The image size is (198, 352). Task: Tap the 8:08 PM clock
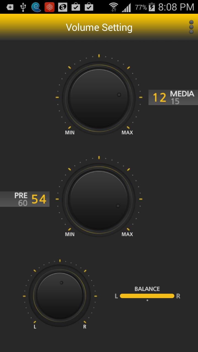pyautogui.click(x=176, y=7)
